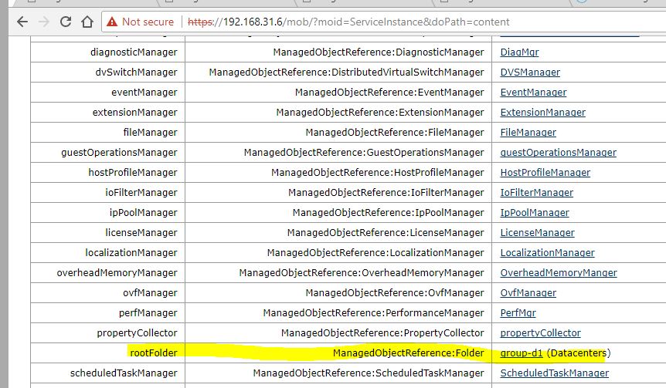
Task: Select the highlighted rootFolder name cell
Action: coord(108,353)
